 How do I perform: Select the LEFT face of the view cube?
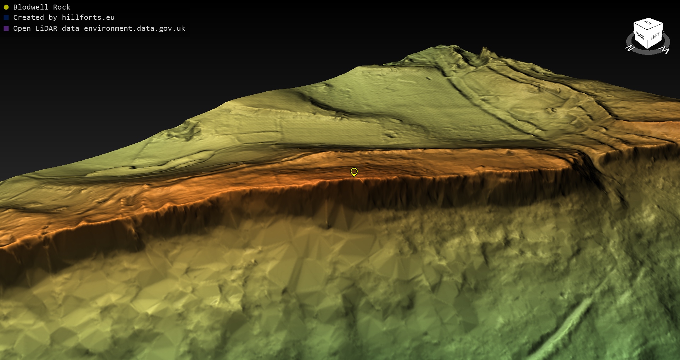pos(655,36)
